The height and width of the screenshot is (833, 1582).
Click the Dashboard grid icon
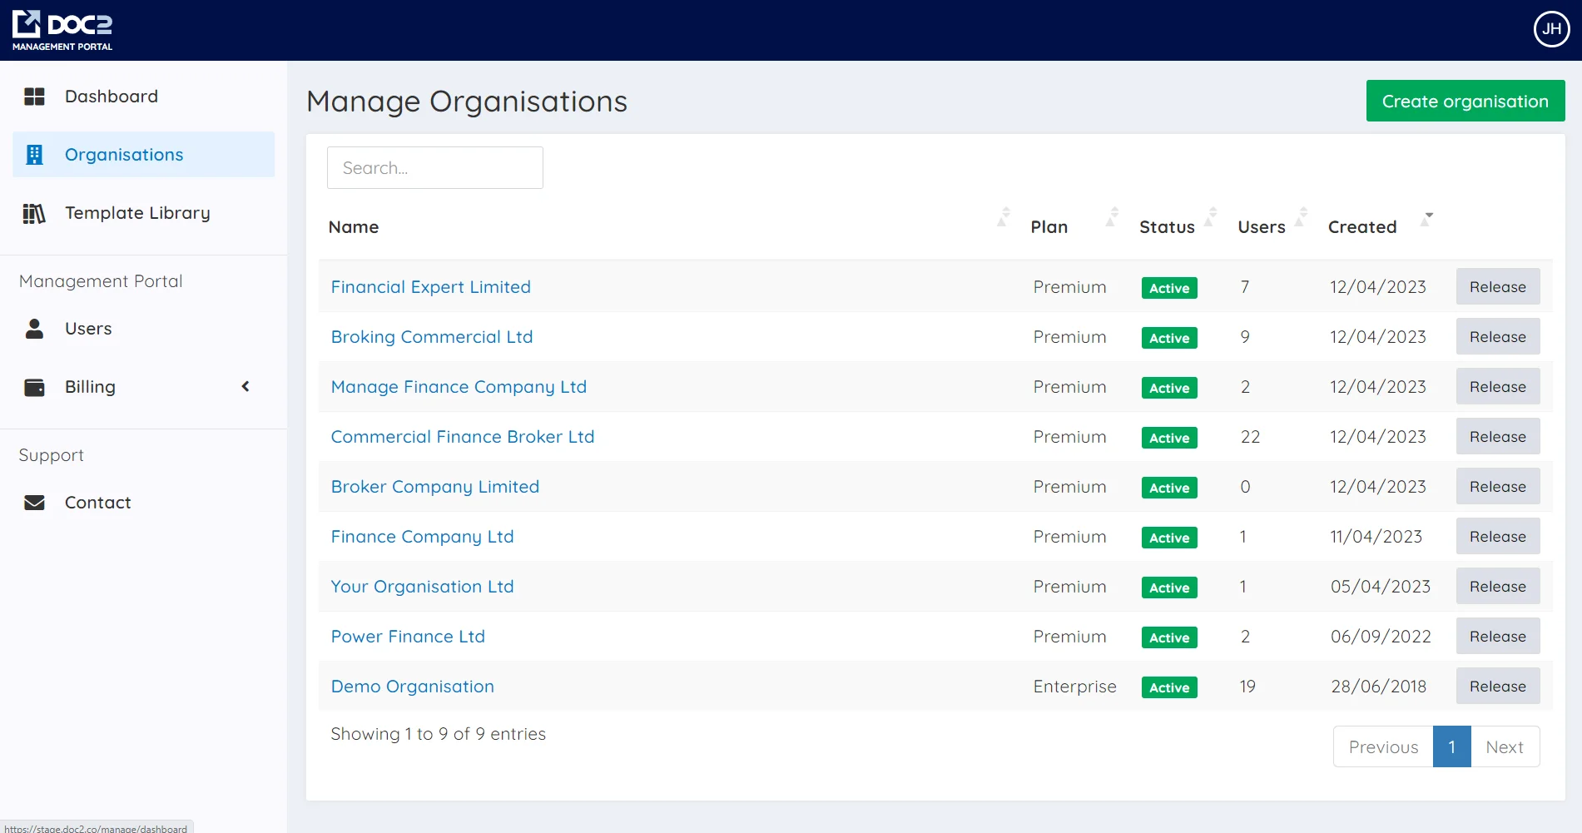34,97
